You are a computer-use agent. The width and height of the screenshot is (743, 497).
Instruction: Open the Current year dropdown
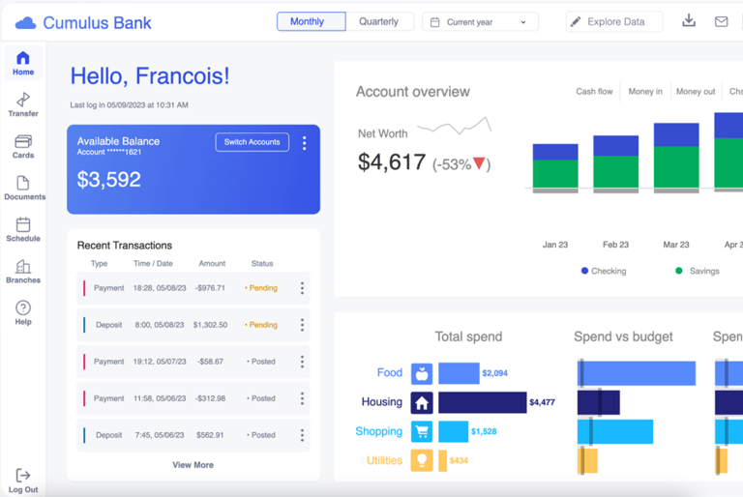point(480,22)
